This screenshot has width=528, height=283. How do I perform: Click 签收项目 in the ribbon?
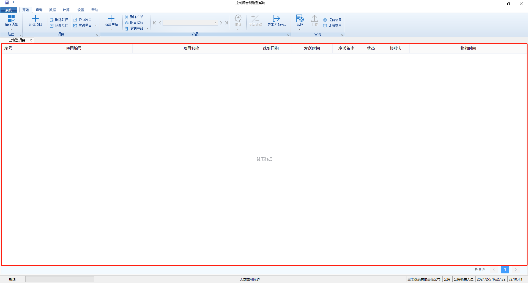pos(83,20)
